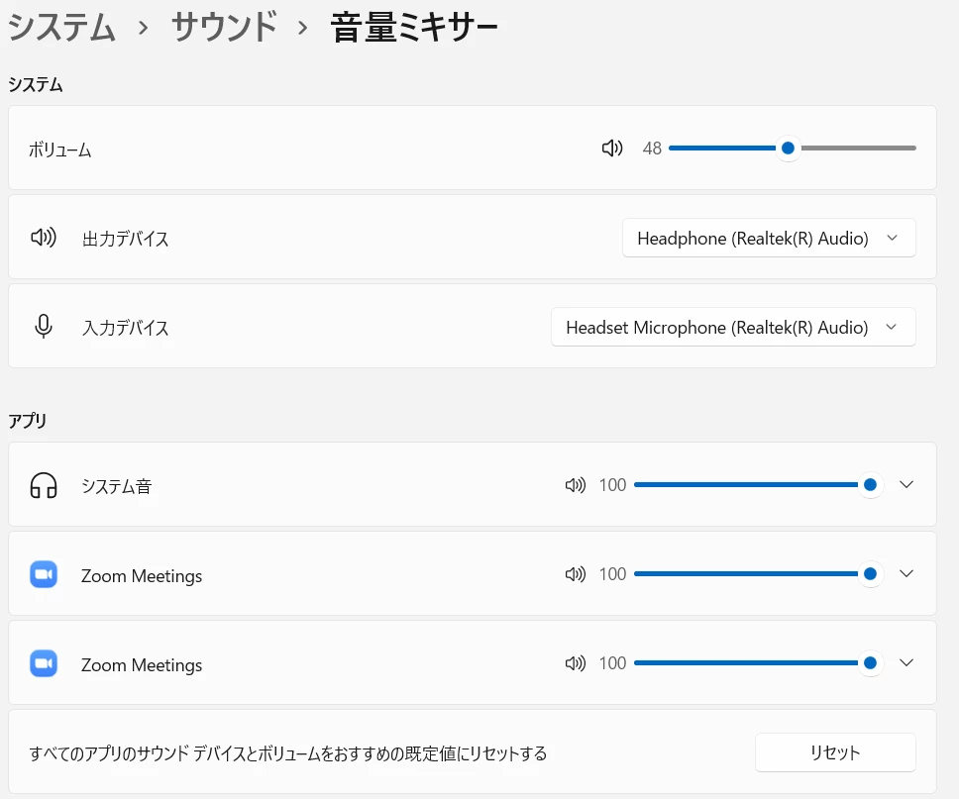Click the システム音 volume value 100
The height and width of the screenshot is (799, 959).
[612, 485]
